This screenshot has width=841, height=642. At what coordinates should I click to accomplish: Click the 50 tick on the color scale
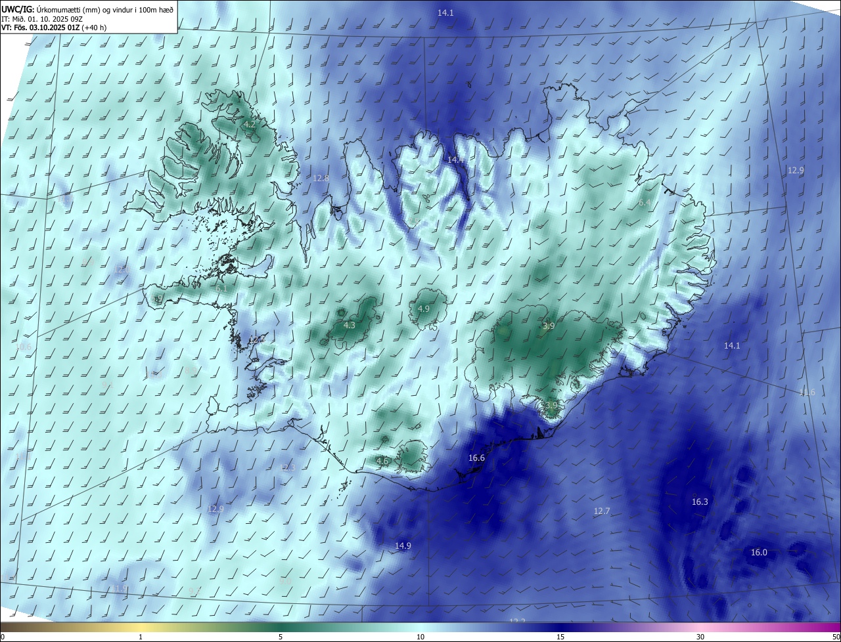pos(836,637)
